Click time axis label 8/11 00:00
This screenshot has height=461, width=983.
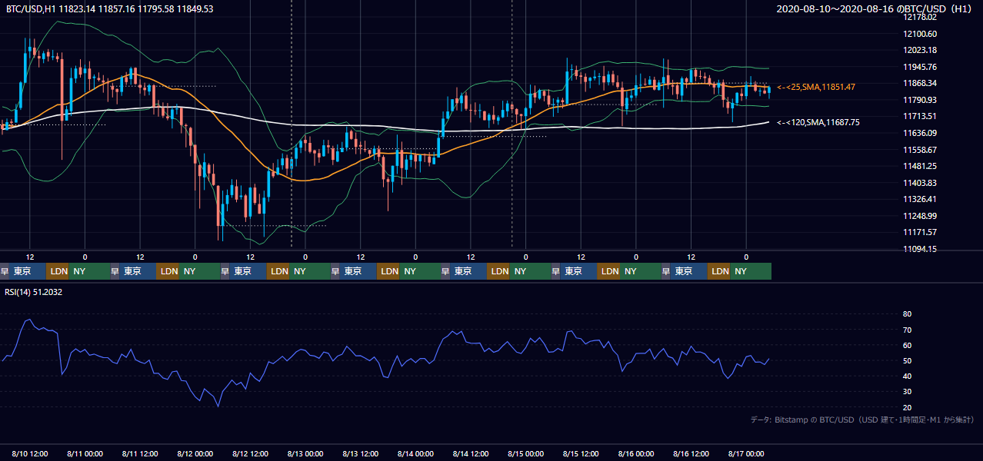coord(85,453)
